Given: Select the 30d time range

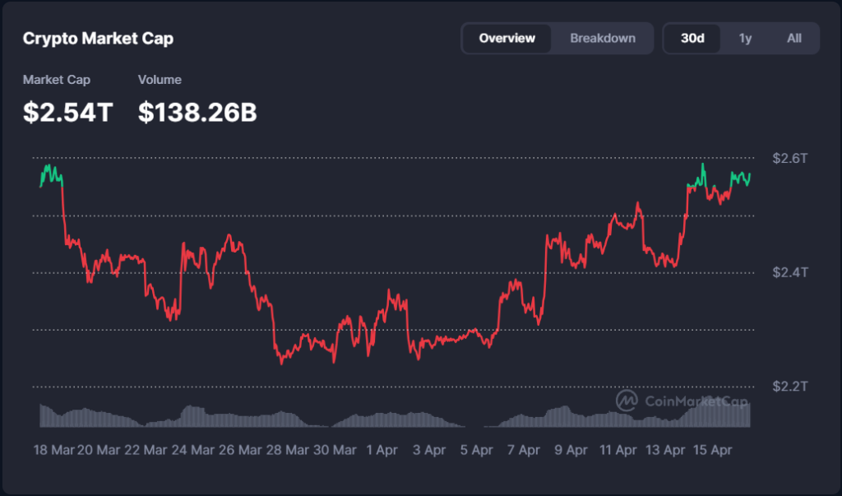Looking at the screenshot, I should click(692, 38).
